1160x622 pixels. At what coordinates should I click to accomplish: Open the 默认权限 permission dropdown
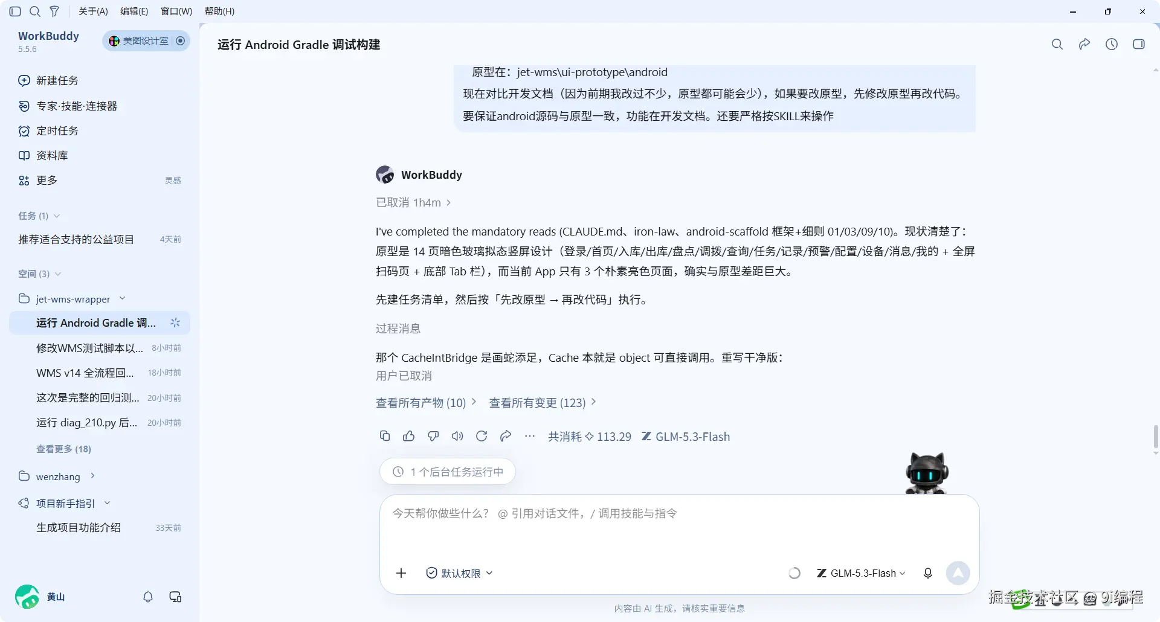[459, 573]
